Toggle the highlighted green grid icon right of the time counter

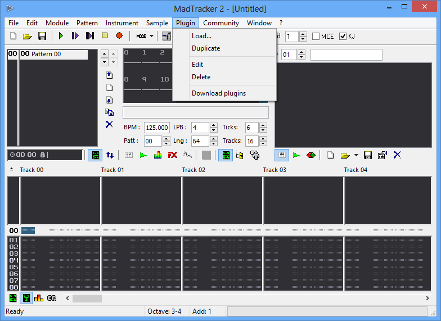[95, 155]
